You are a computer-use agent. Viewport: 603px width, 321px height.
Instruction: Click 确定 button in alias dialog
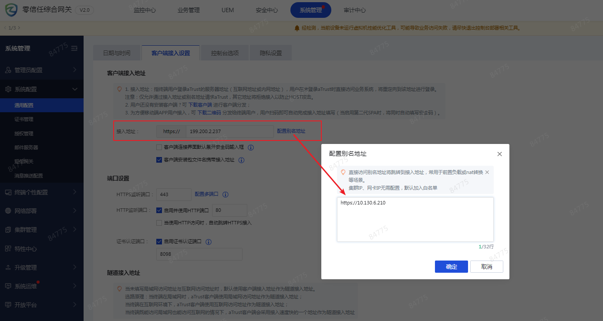click(451, 267)
